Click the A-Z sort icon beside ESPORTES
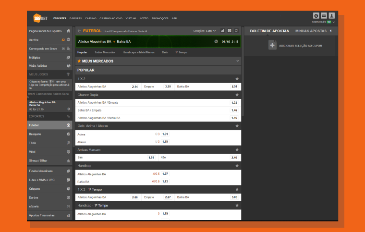This screenshot has width=365, height=232. pos(68,116)
